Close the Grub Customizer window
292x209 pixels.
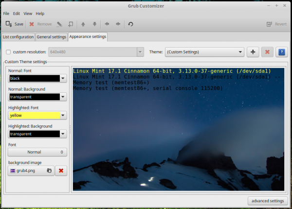pyautogui.click(x=285, y=6)
